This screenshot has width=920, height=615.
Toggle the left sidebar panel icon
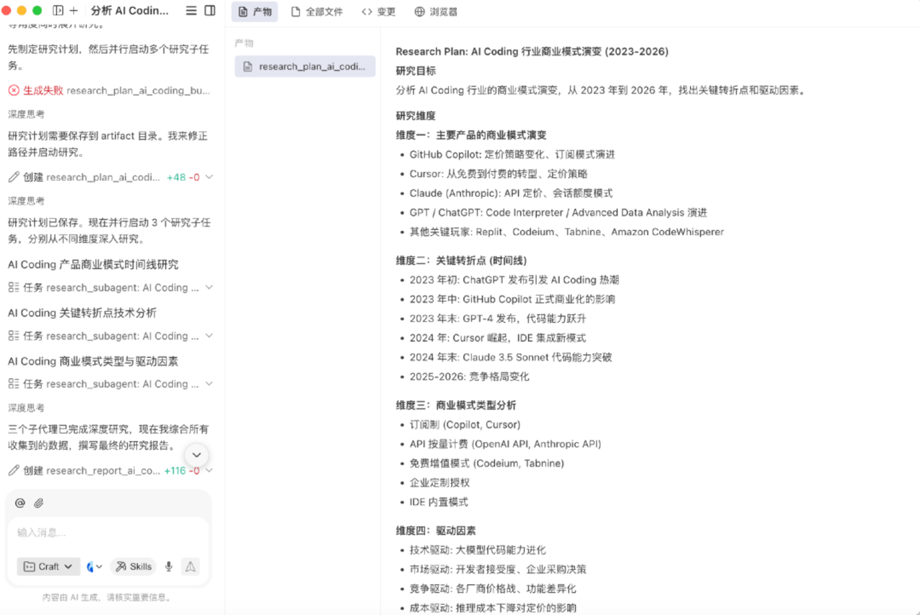tap(58, 10)
